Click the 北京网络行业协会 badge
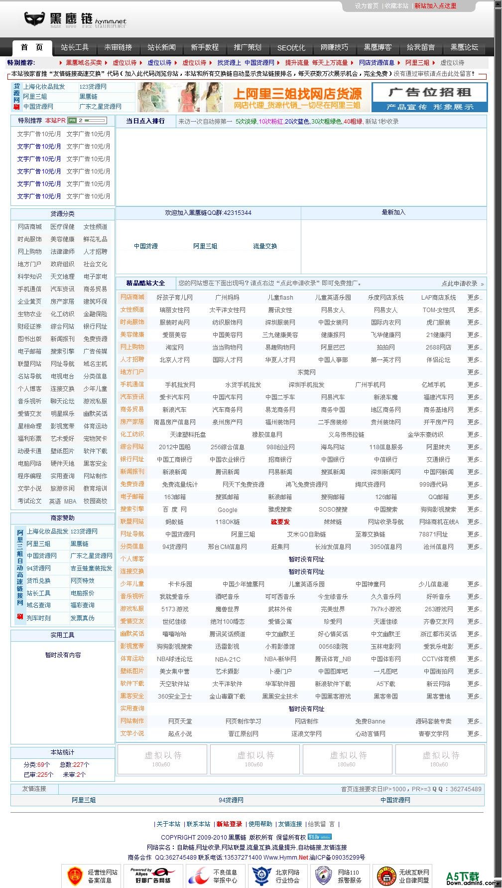502x888 pixels. pyautogui.click(x=277, y=876)
